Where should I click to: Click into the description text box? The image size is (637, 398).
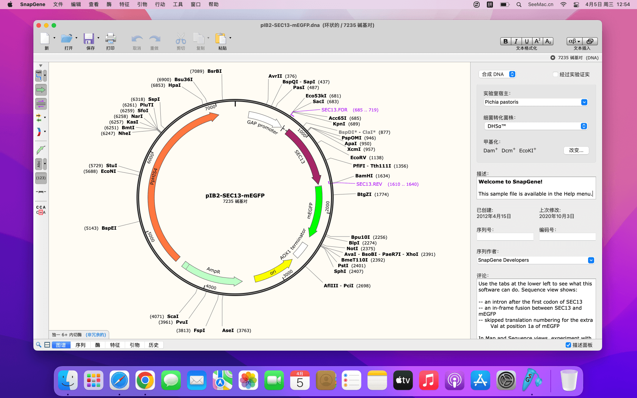(536, 188)
